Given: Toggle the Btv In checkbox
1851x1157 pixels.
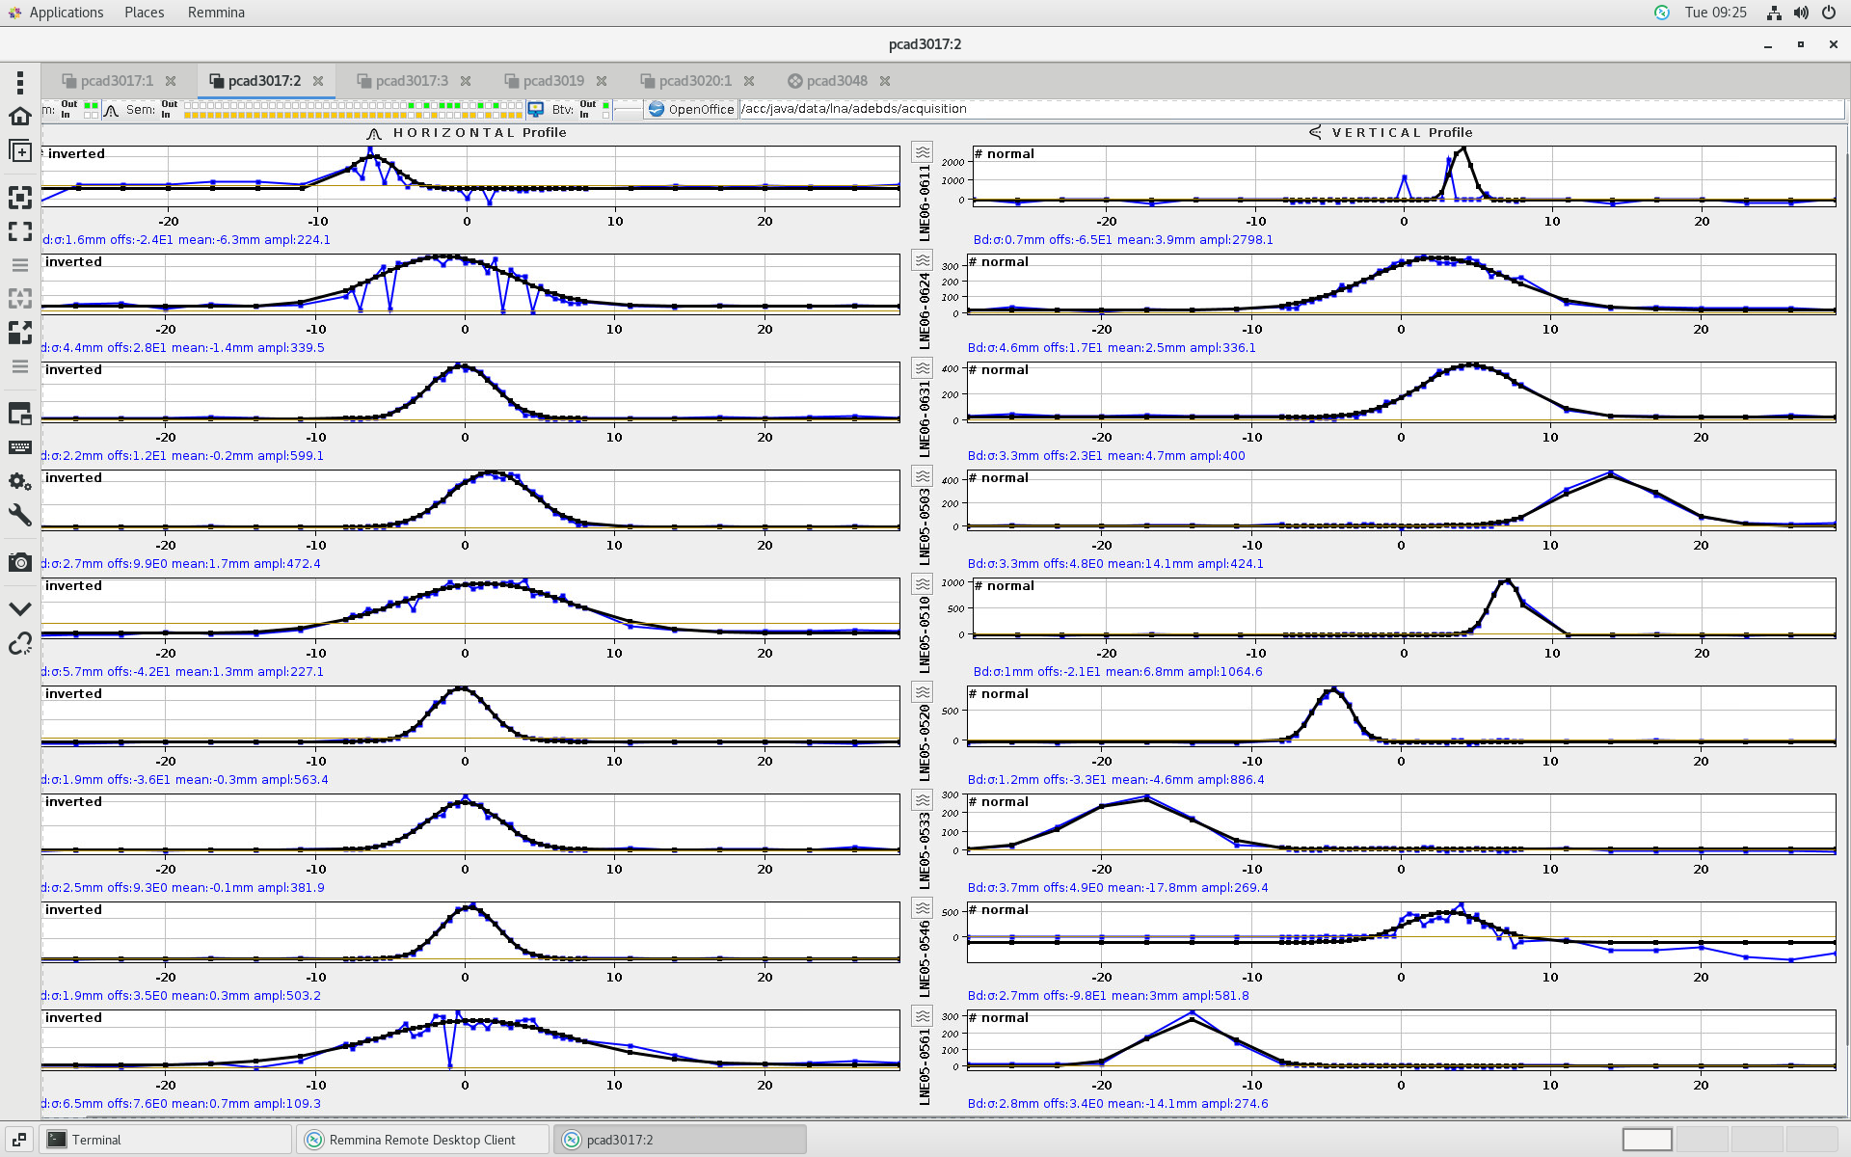Looking at the screenshot, I should (x=605, y=115).
